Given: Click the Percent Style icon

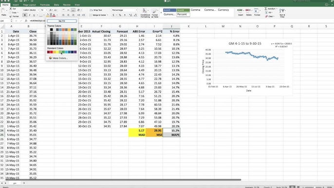Looking at the screenshot, I should [120, 15].
